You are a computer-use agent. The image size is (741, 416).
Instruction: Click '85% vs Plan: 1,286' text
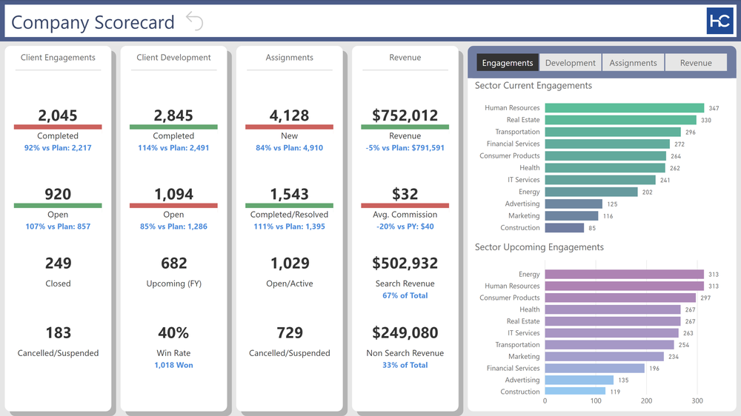(x=173, y=227)
